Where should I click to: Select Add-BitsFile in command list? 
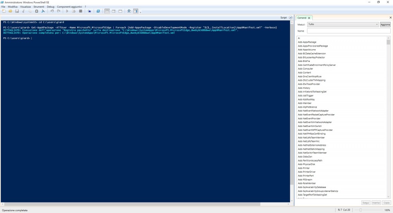pos(304,61)
